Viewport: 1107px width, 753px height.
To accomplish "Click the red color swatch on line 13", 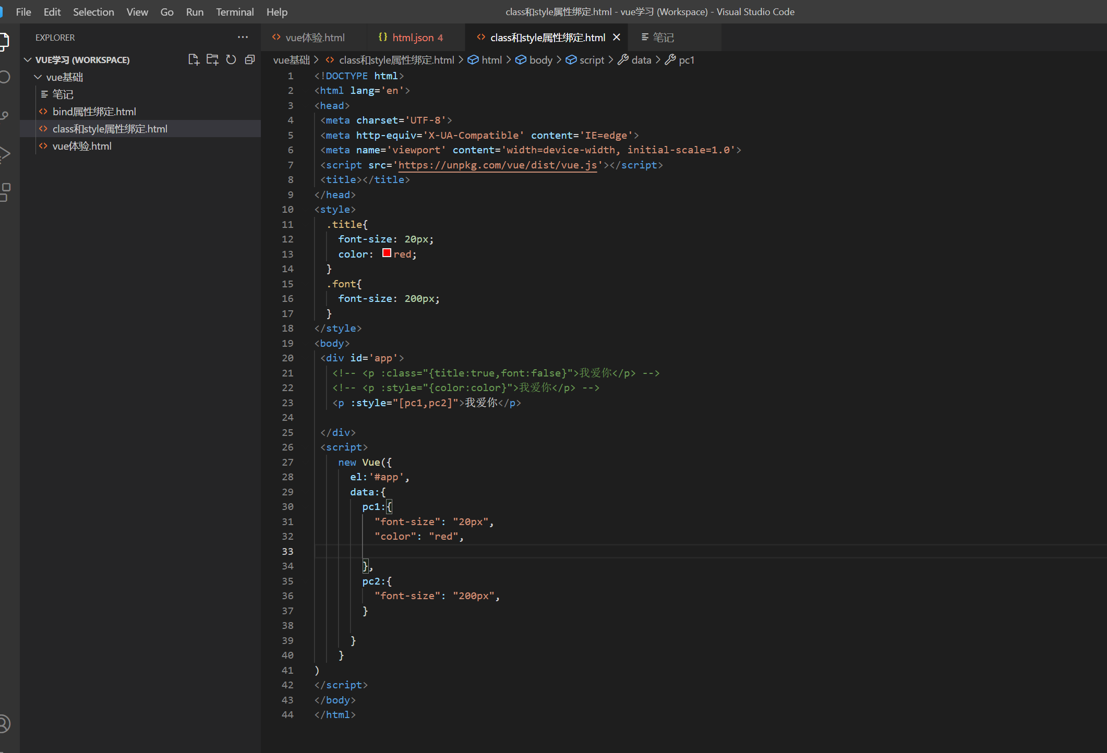I will point(387,253).
